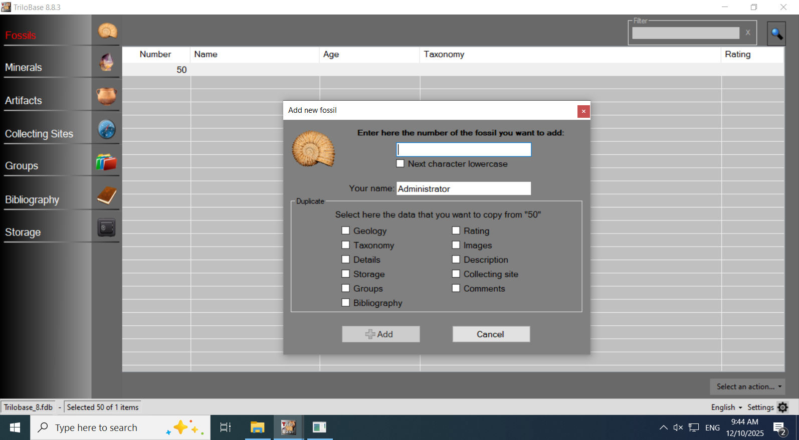The height and width of the screenshot is (440, 799).
Task: Click the Trilobase_8.fdb database label
Action: 29,407
